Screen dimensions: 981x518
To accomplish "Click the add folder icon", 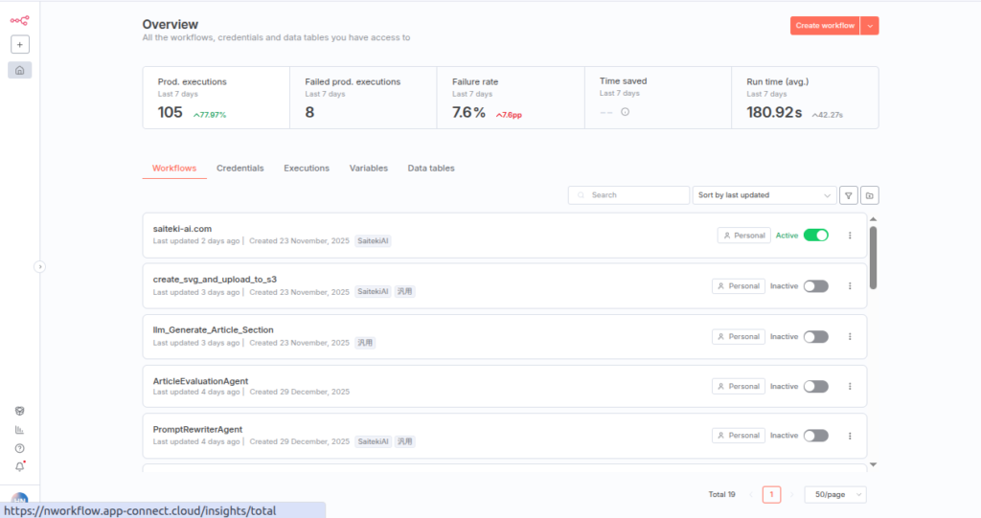I will pos(870,195).
